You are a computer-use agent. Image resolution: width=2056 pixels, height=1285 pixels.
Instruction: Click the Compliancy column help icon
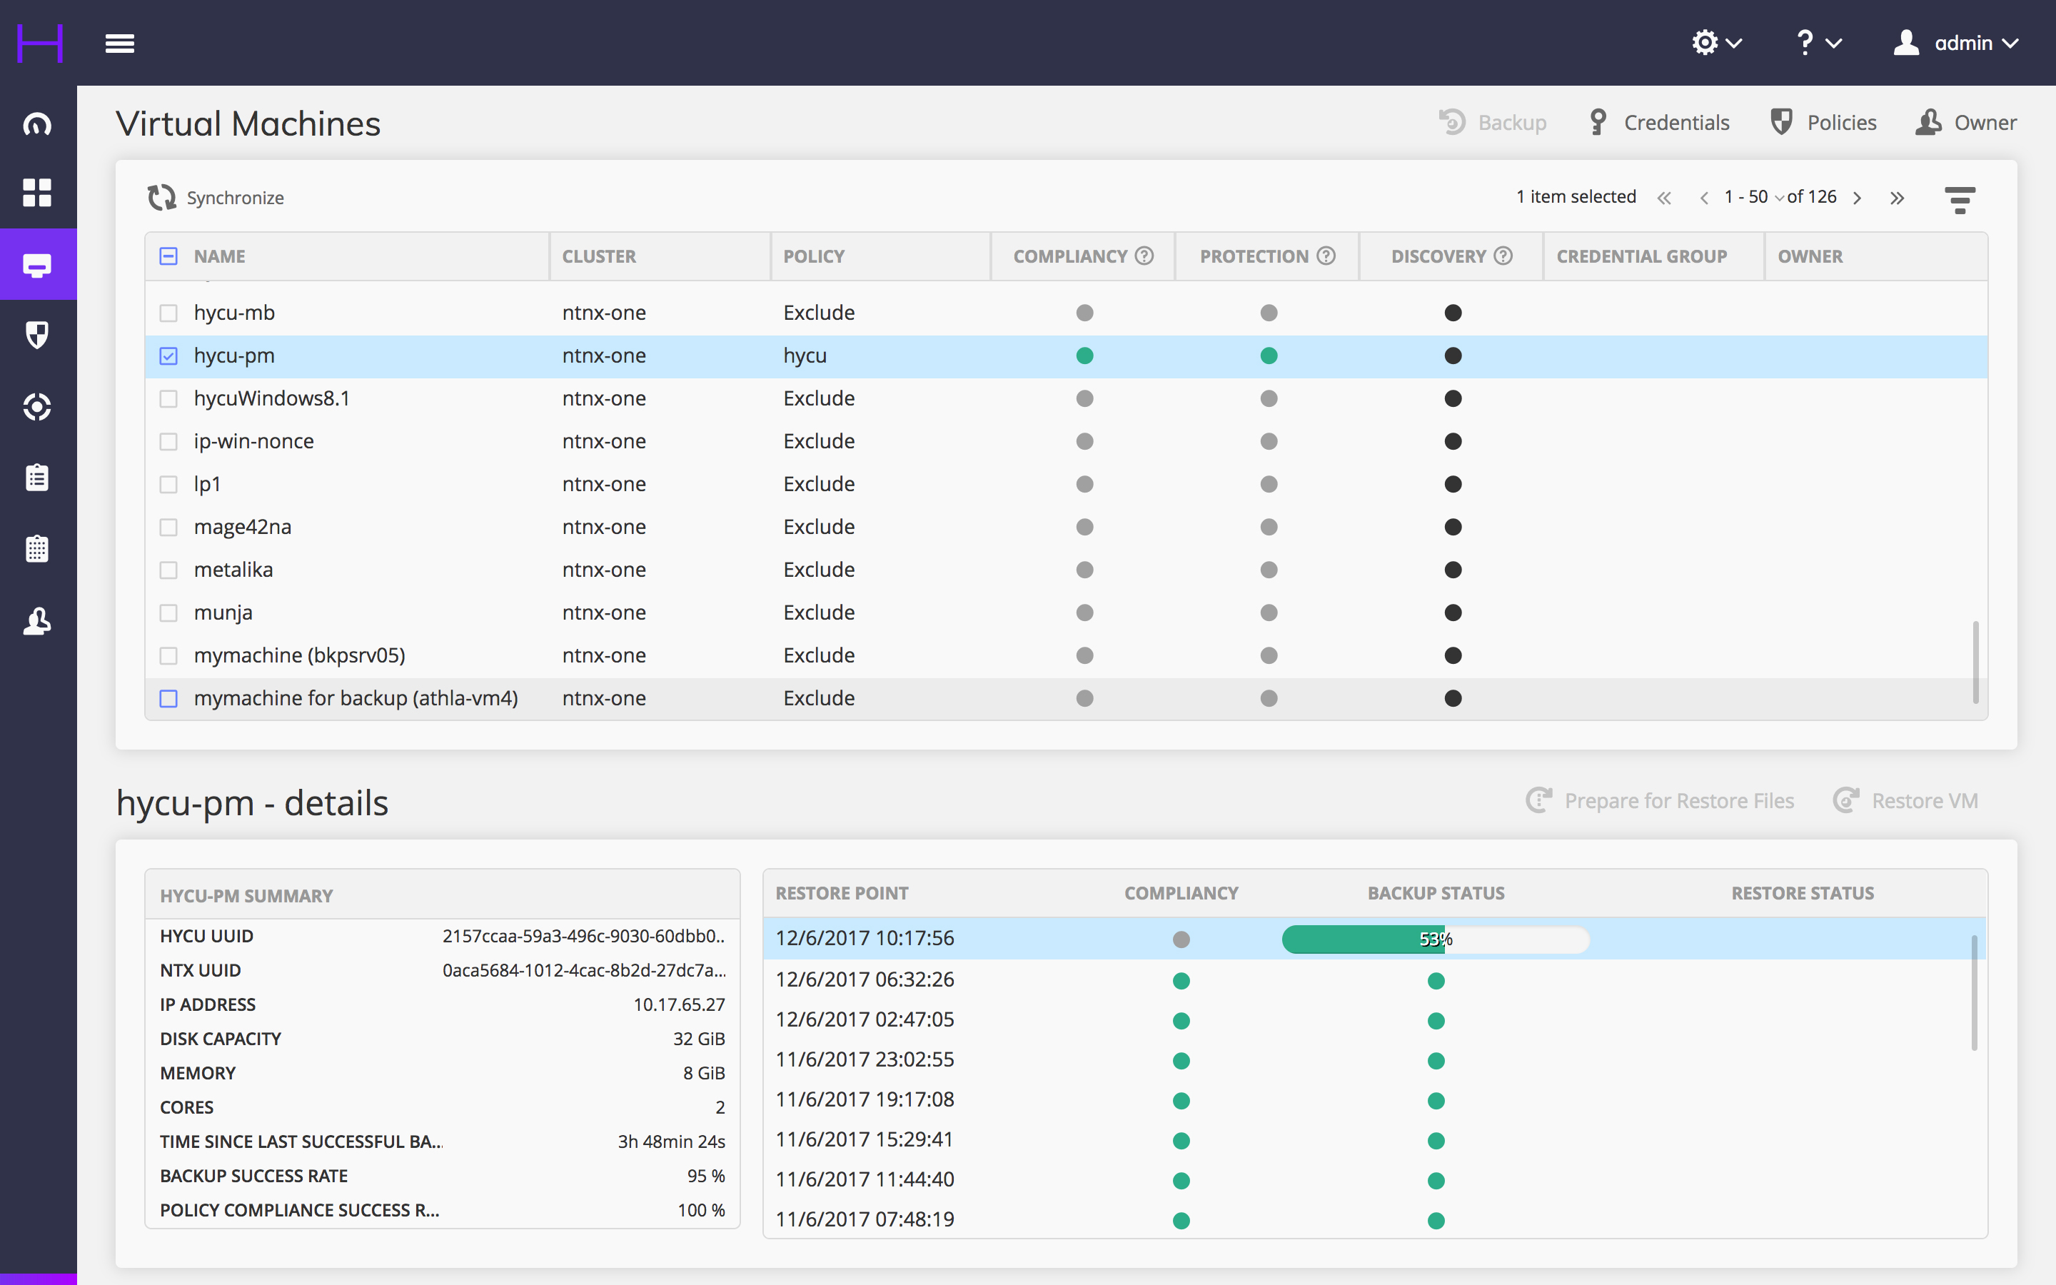click(1144, 256)
